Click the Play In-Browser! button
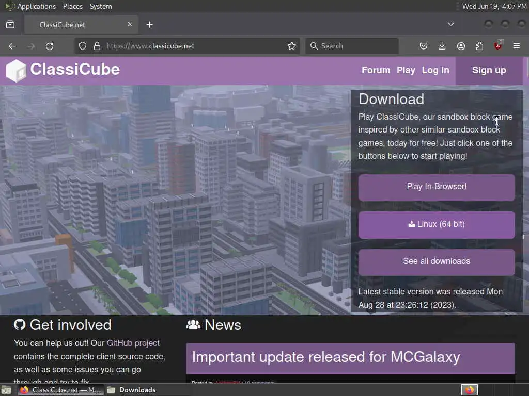The image size is (529, 396). click(x=437, y=187)
